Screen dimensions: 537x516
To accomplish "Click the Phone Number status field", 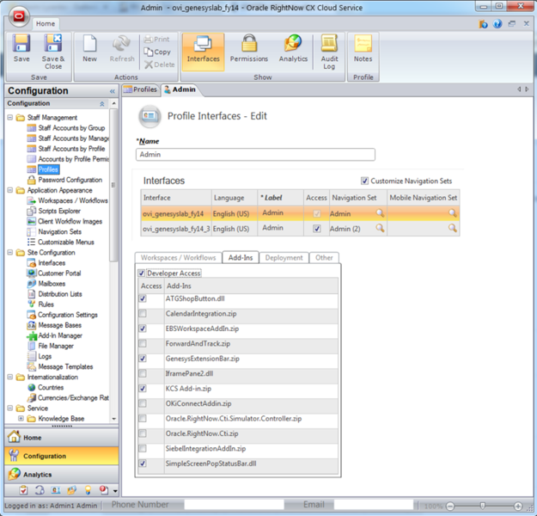I will [234, 505].
